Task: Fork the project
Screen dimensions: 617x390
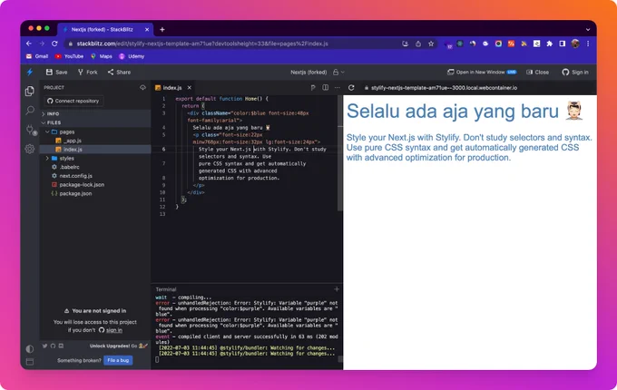Action: click(x=87, y=72)
